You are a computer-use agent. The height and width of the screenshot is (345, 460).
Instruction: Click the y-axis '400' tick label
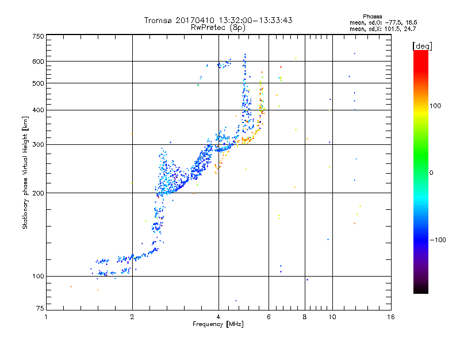coord(38,110)
